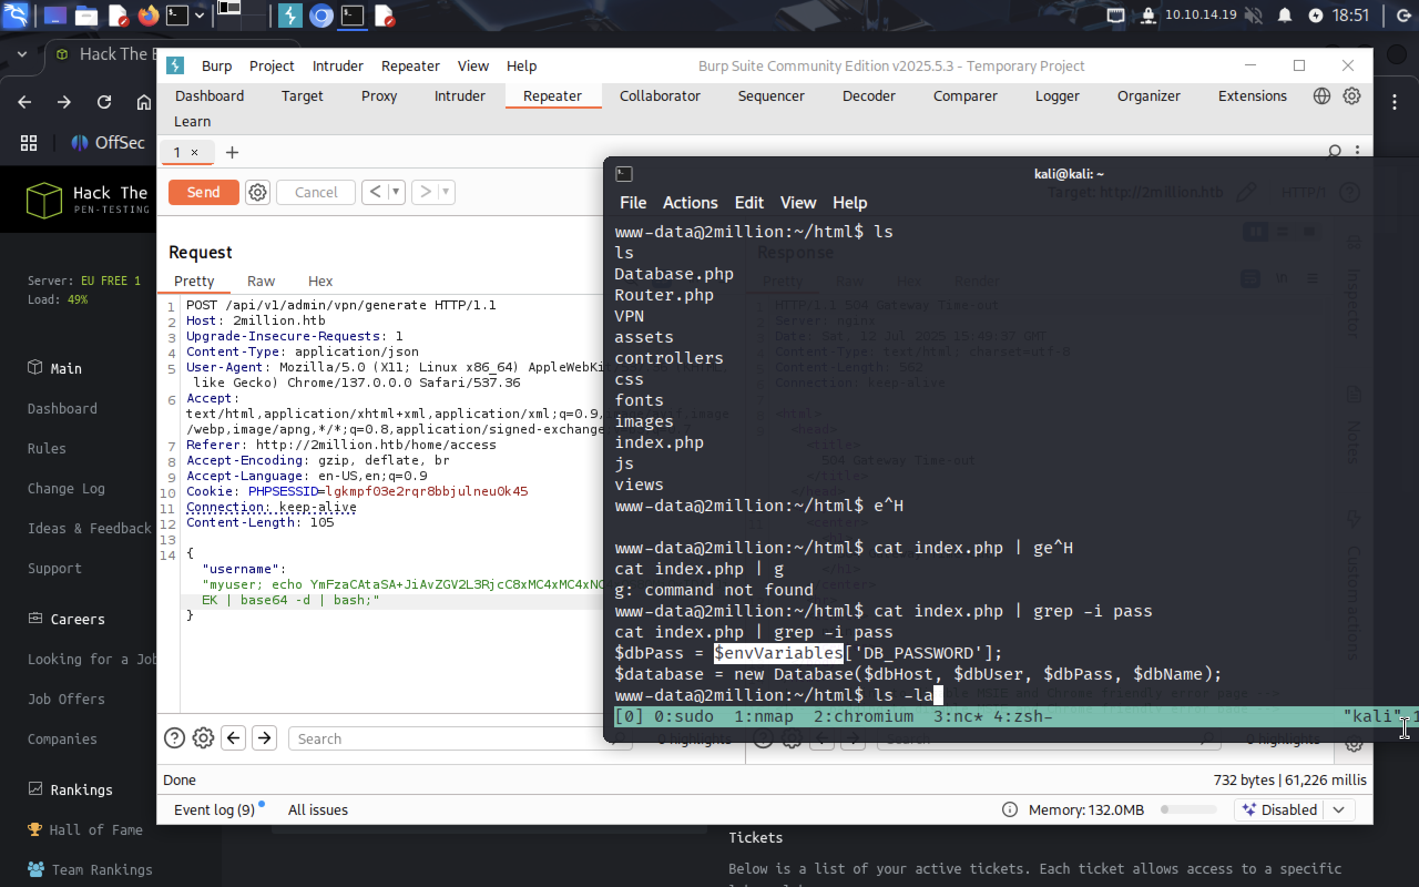Jump to next search match arrow
1419x887 pixels.
(264, 738)
